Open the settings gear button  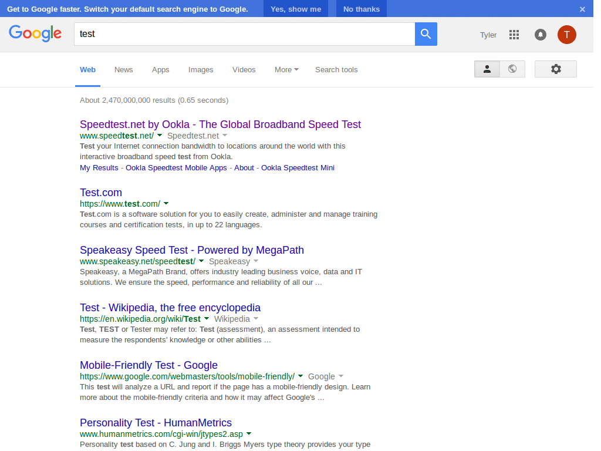click(556, 69)
